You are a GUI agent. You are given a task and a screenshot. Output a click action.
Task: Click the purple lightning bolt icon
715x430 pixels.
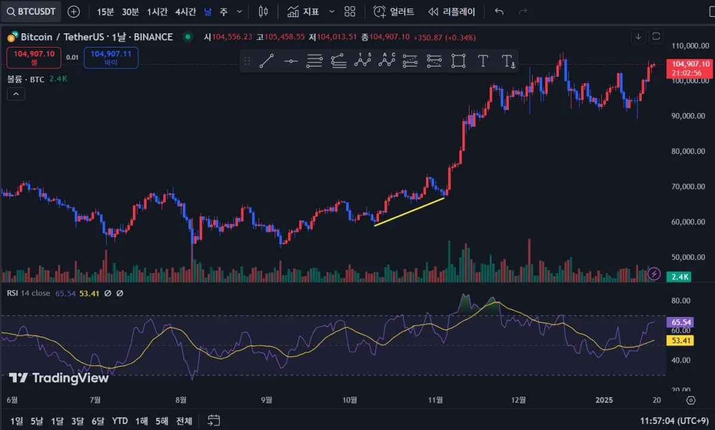coord(654,274)
